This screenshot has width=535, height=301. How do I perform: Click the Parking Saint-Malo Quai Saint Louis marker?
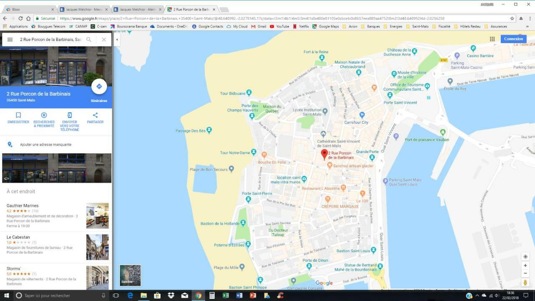(385, 181)
